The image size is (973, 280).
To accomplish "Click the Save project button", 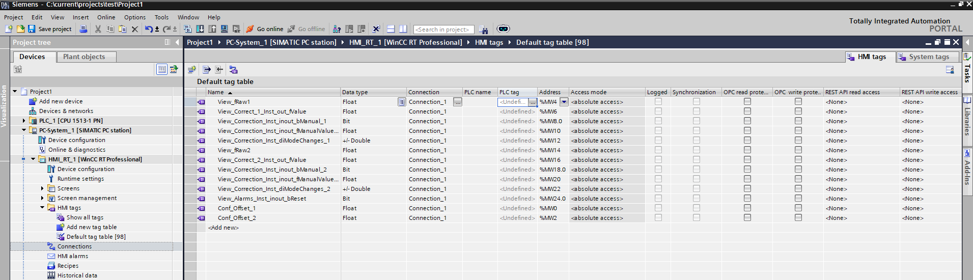I will click(50, 29).
